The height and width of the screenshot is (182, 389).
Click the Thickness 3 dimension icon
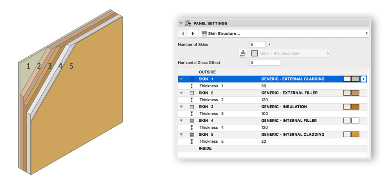[192, 114]
